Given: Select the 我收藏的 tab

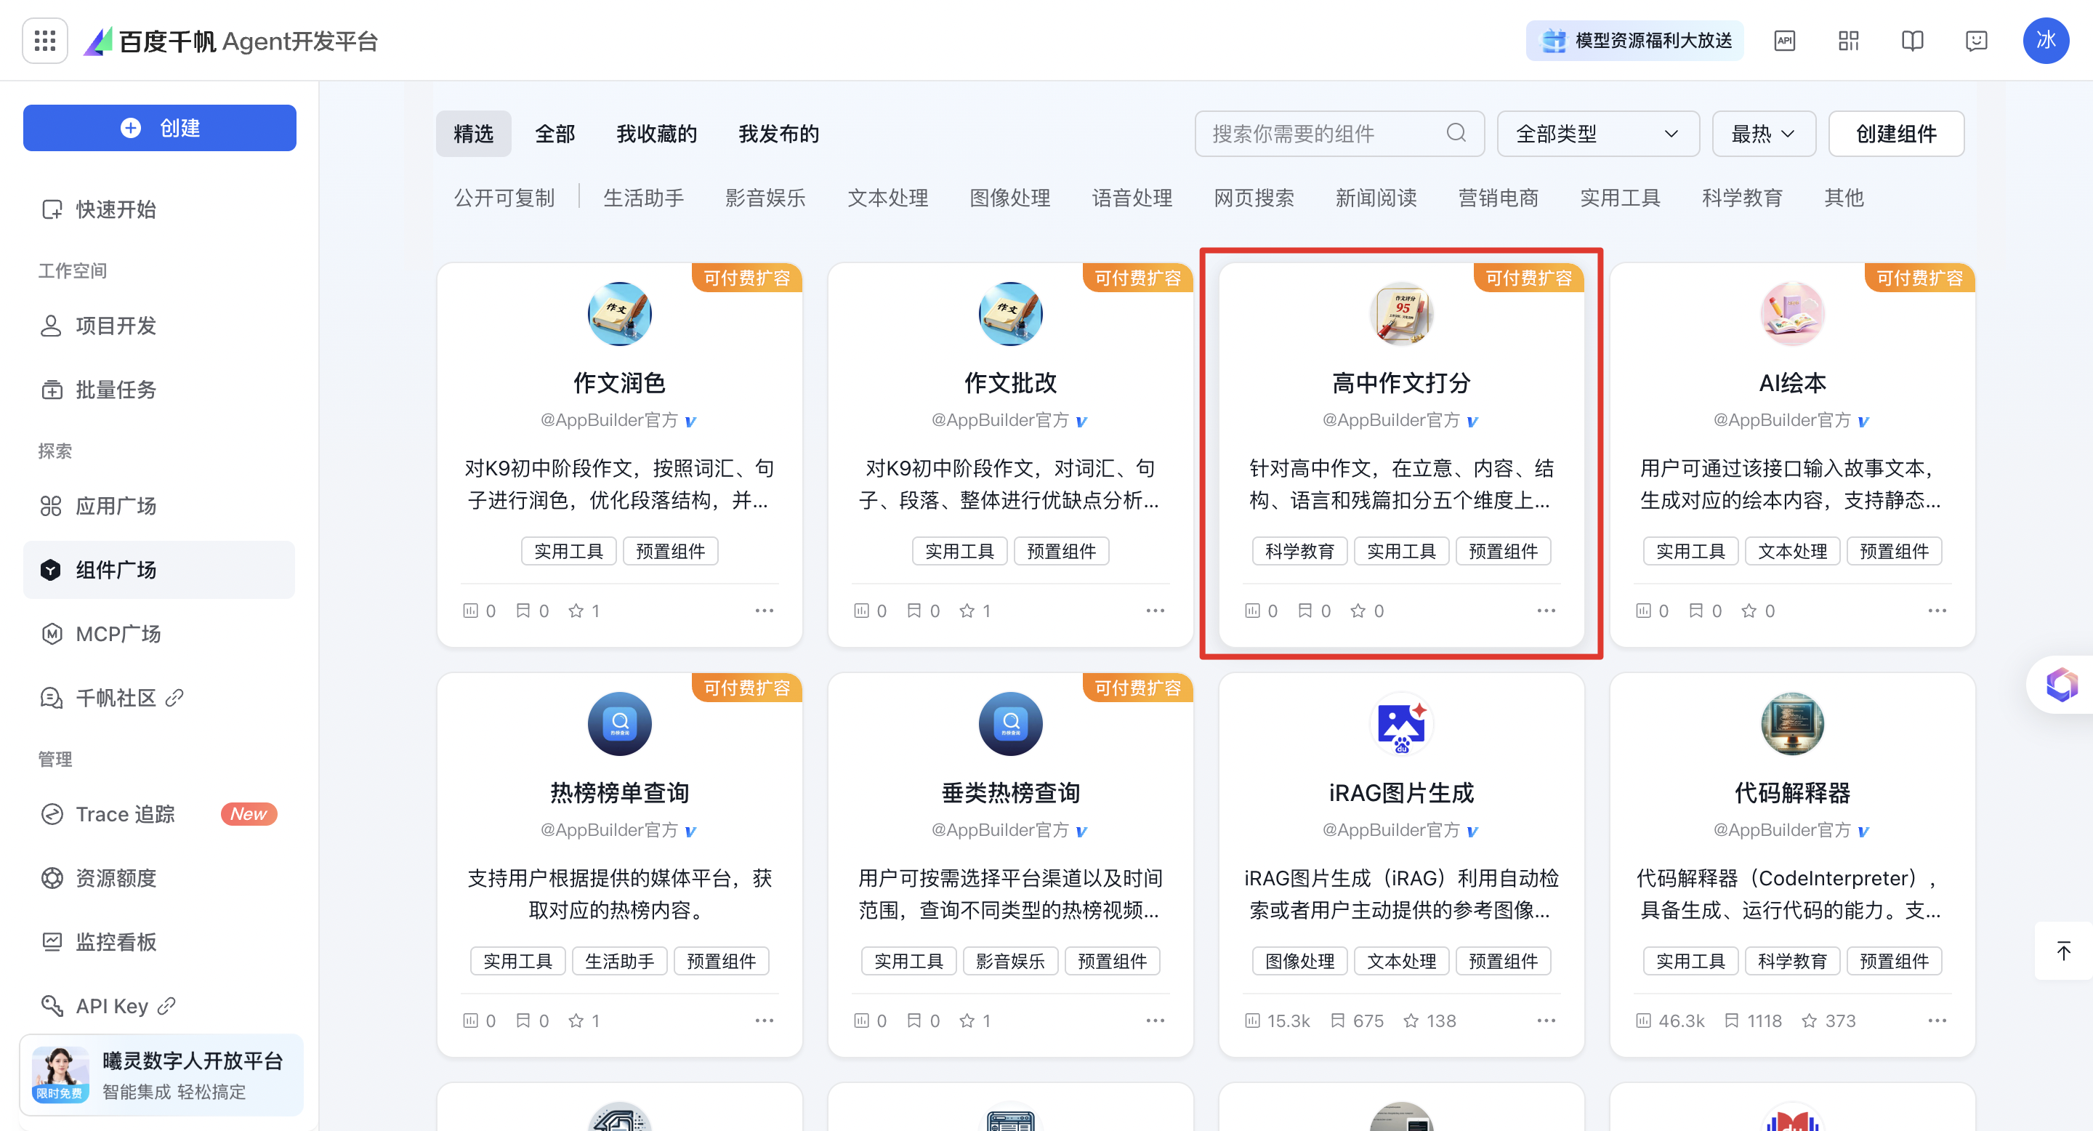Looking at the screenshot, I should (656, 133).
